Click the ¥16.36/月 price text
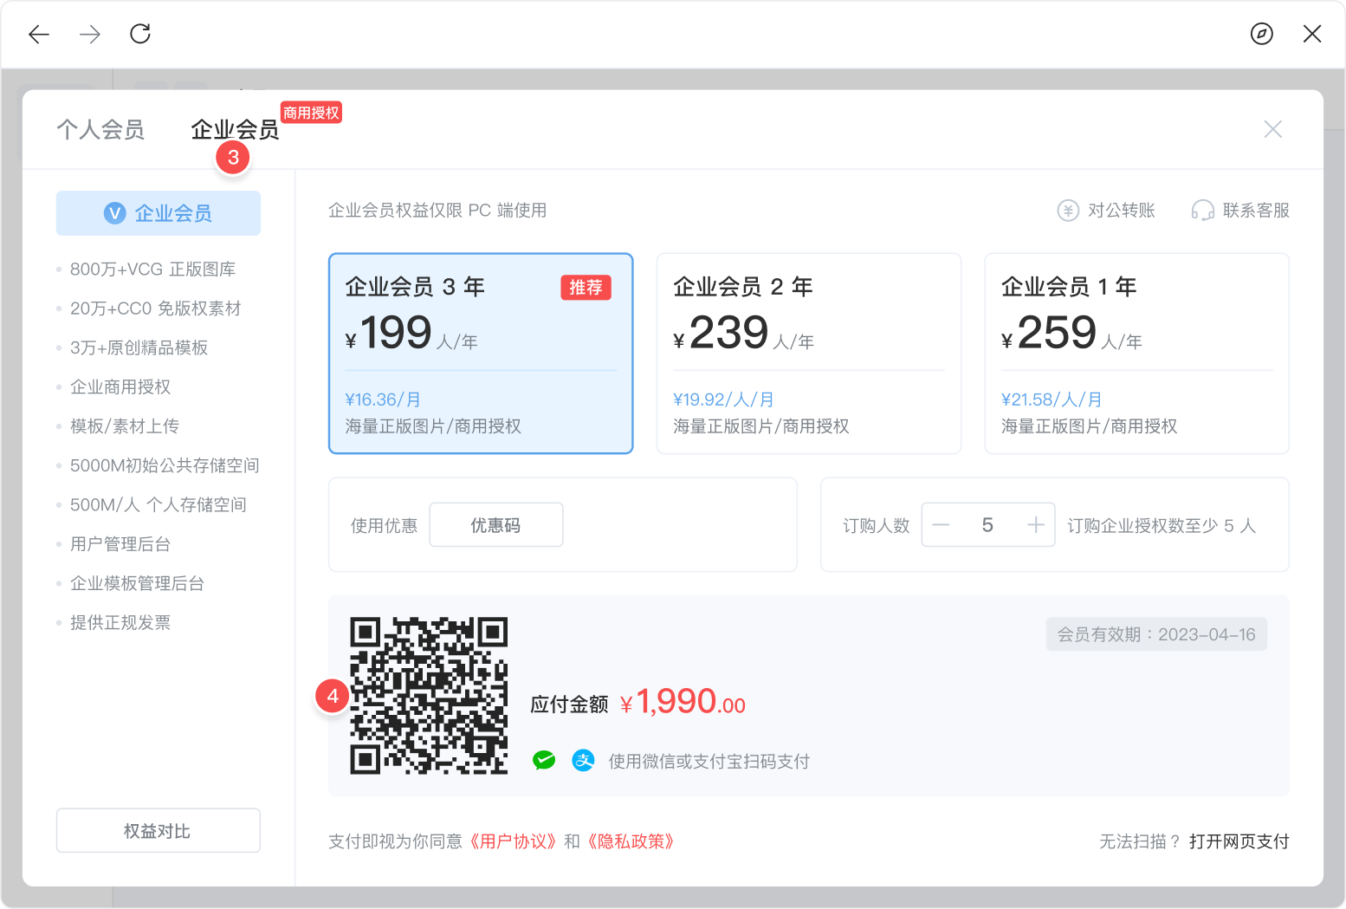The width and height of the screenshot is (1346, 909). [383, 399]
